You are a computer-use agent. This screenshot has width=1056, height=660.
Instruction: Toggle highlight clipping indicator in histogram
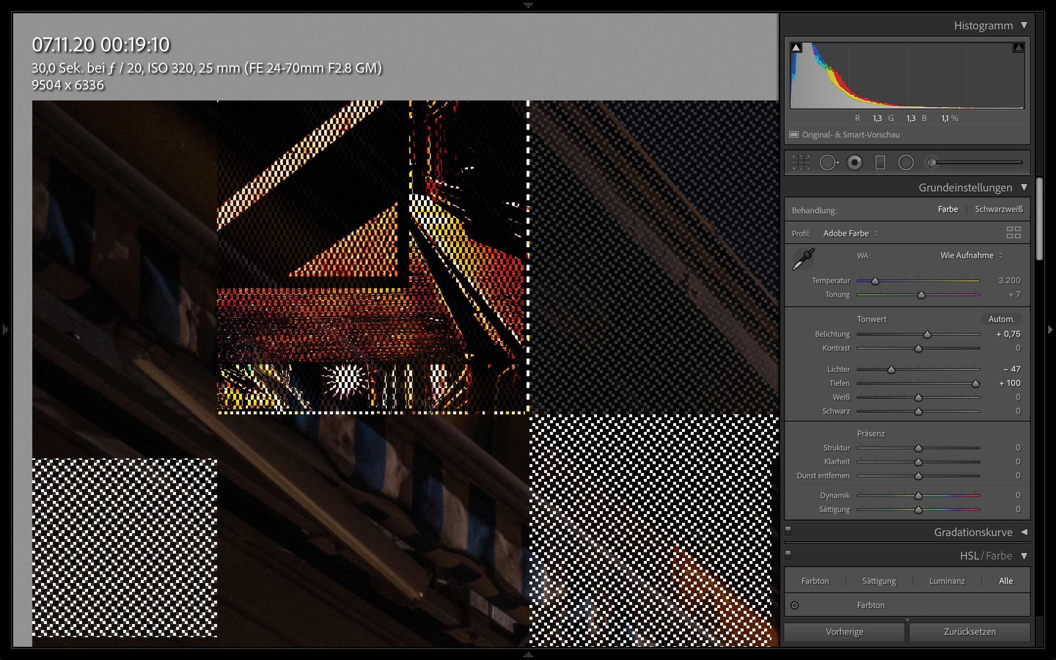(x=1019, y=48)
